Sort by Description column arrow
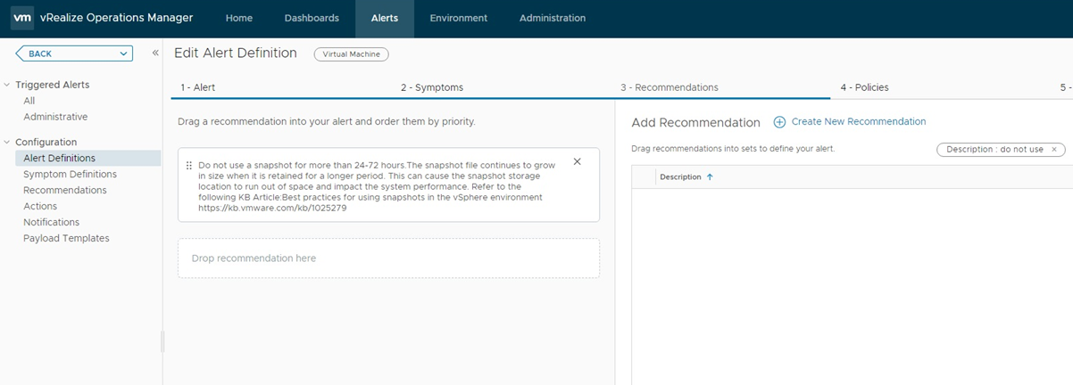Viewport: 1073px width, 385px height. (710, 177)
